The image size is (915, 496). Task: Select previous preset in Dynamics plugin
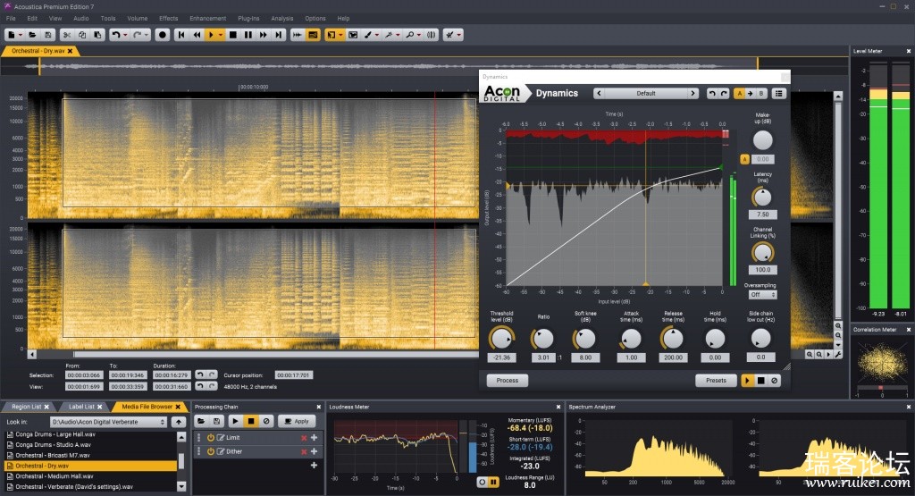600,93
